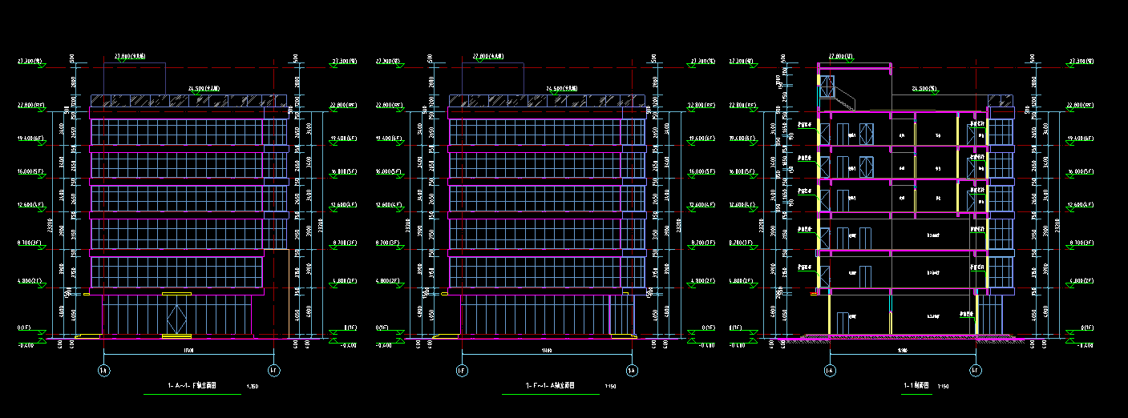Viewport: 1128px width, 418px height.
Task: Select the 1-A~1-F elevation title text
Action: [x=192, y=386]
